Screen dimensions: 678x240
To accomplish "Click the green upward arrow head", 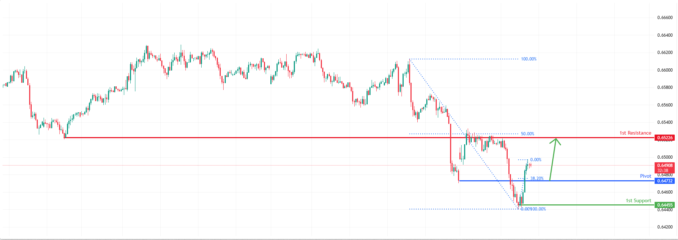I will [x=556, y=140].
